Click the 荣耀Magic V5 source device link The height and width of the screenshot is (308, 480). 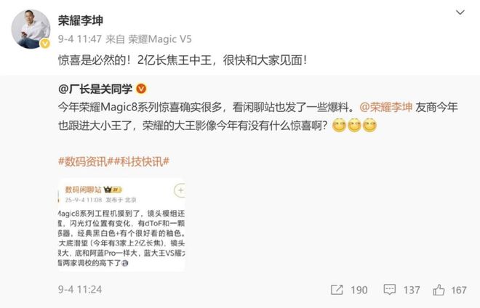pyautogui.click(x=159, y=39)
